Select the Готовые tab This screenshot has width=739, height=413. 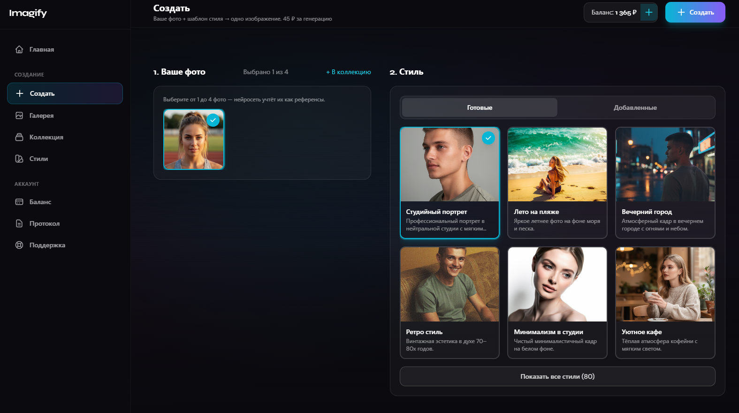coord(480,107)
